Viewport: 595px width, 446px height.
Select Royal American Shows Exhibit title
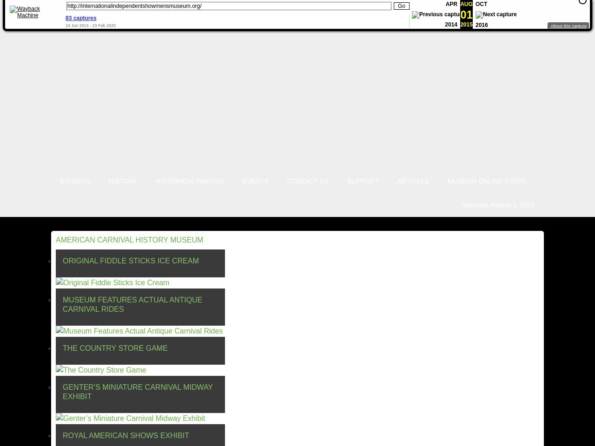point(126,435)
